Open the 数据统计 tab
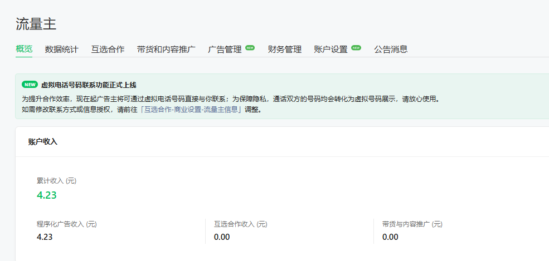Image resolution: width=549 pixels, height=261 pixels. tap(62, 50)
